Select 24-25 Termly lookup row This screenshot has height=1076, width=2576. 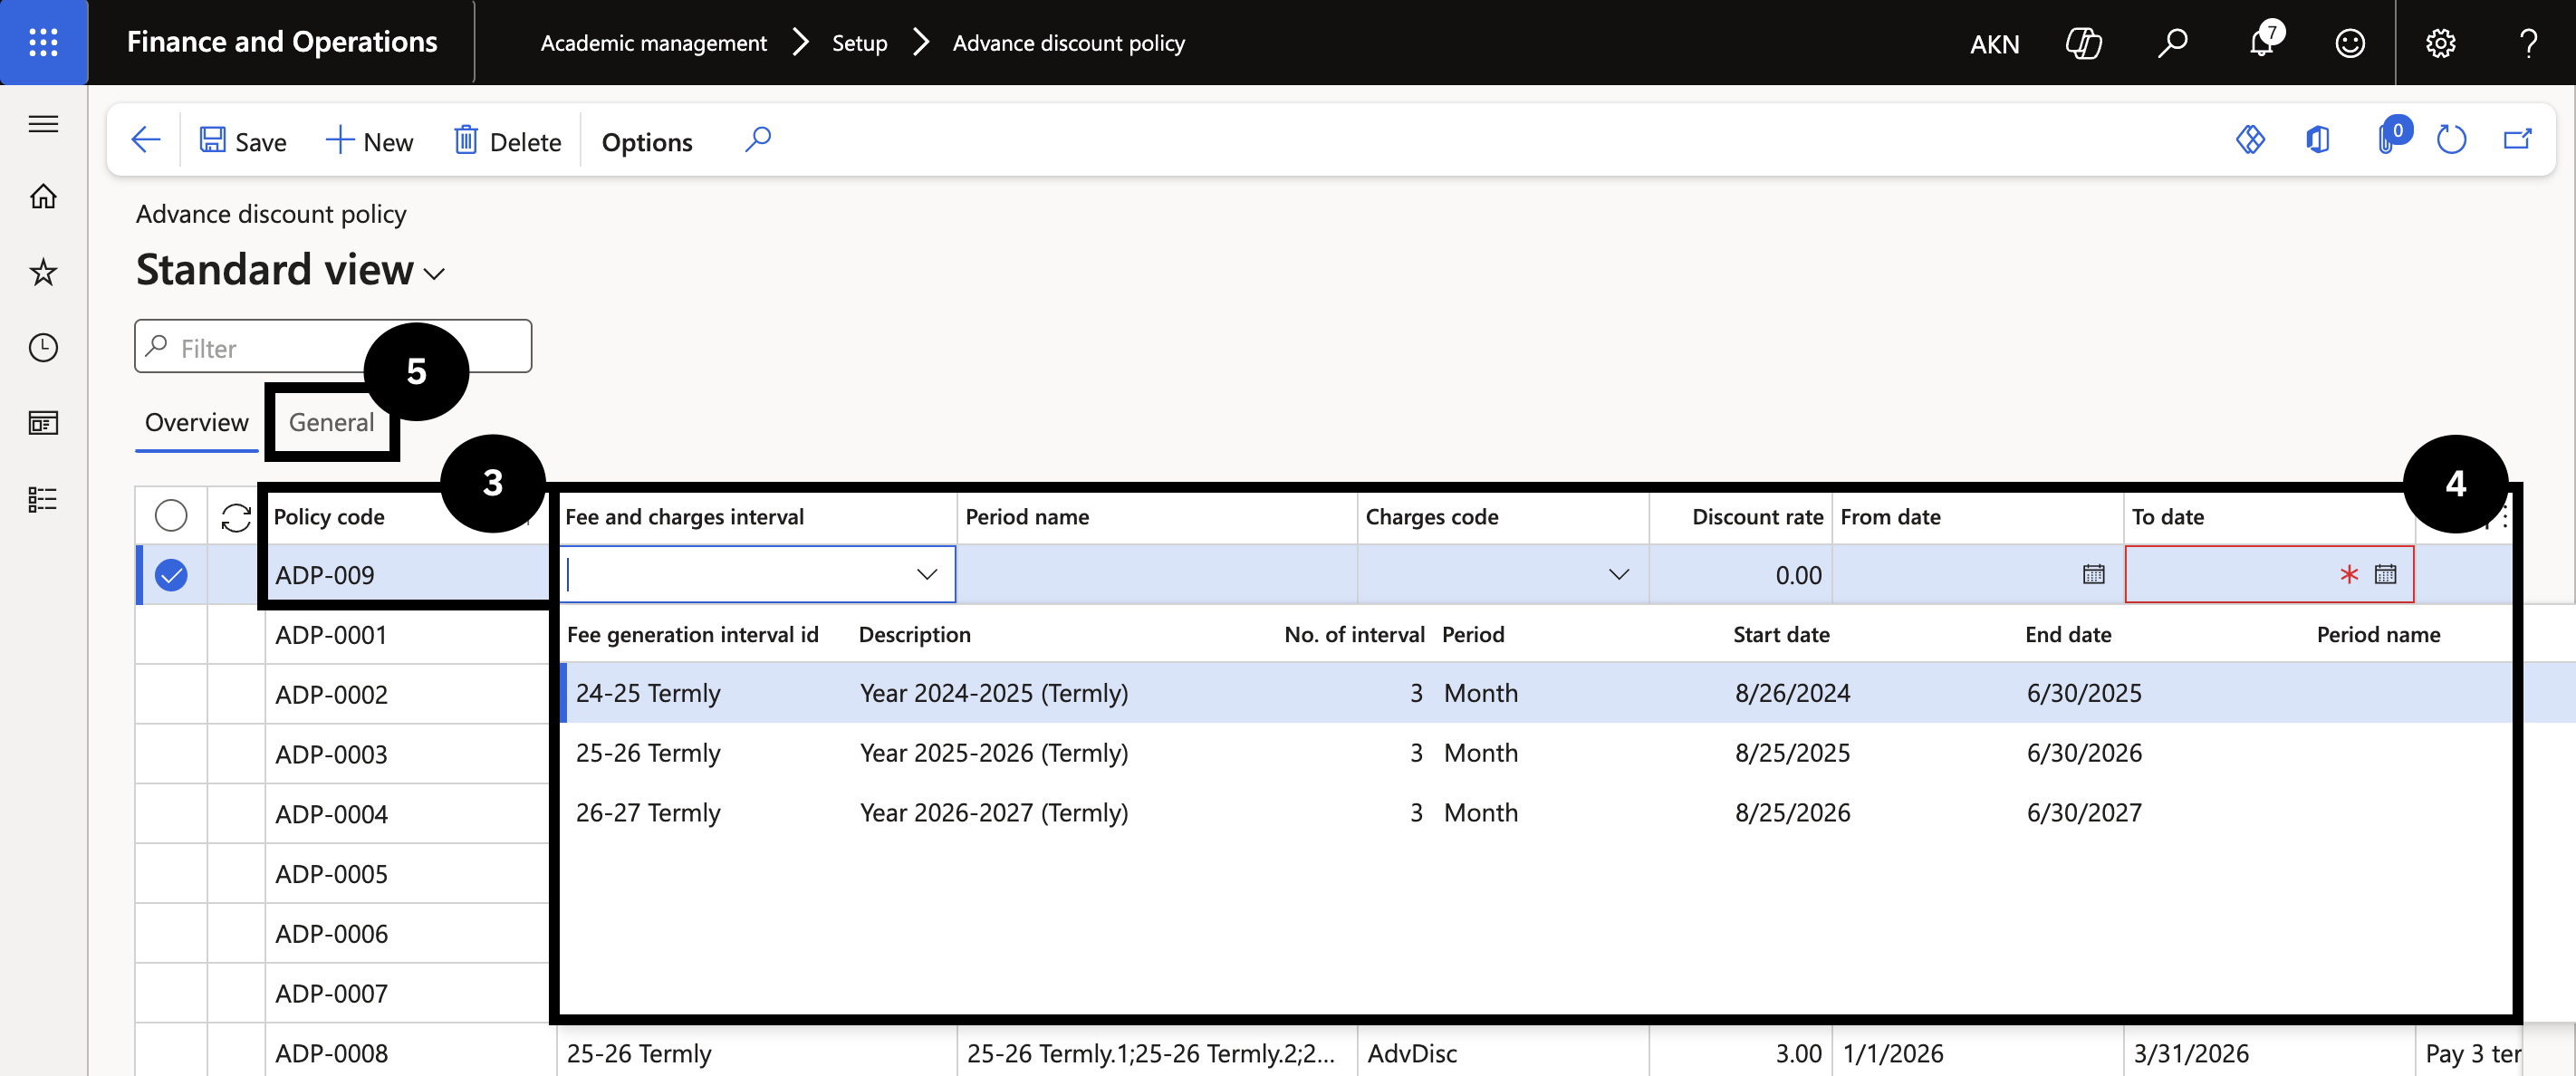(1535, 693)
